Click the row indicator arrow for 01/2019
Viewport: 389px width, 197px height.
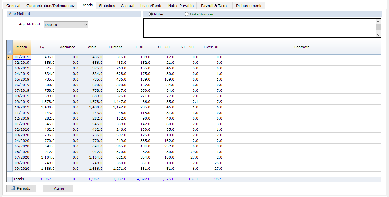click(x=8, y=57)
